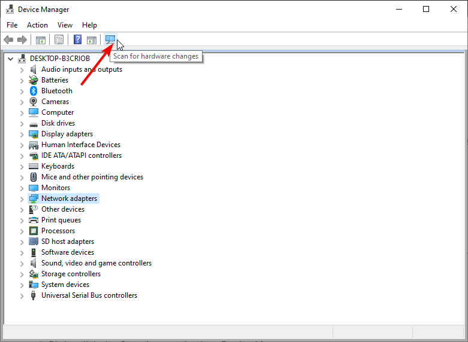Click the Device Manager title bar icon
Image resolution: width=468 pixels, height=342 pixels.
[x=10, y=9]
